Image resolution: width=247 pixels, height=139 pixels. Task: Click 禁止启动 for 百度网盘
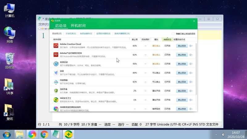[182, 82]
